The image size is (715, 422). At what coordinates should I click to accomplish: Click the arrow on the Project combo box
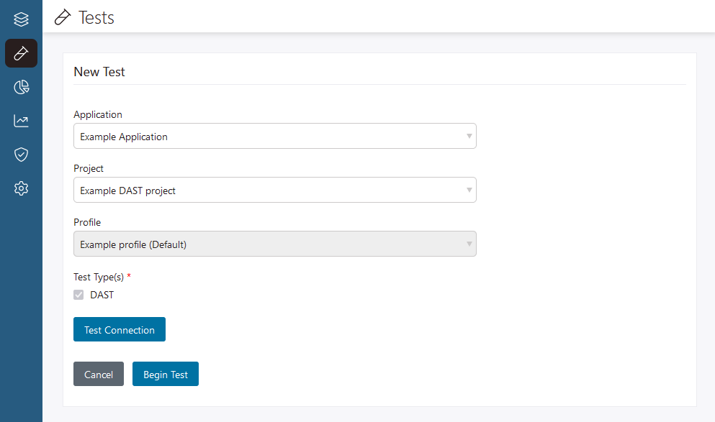(x=469, y=190)
